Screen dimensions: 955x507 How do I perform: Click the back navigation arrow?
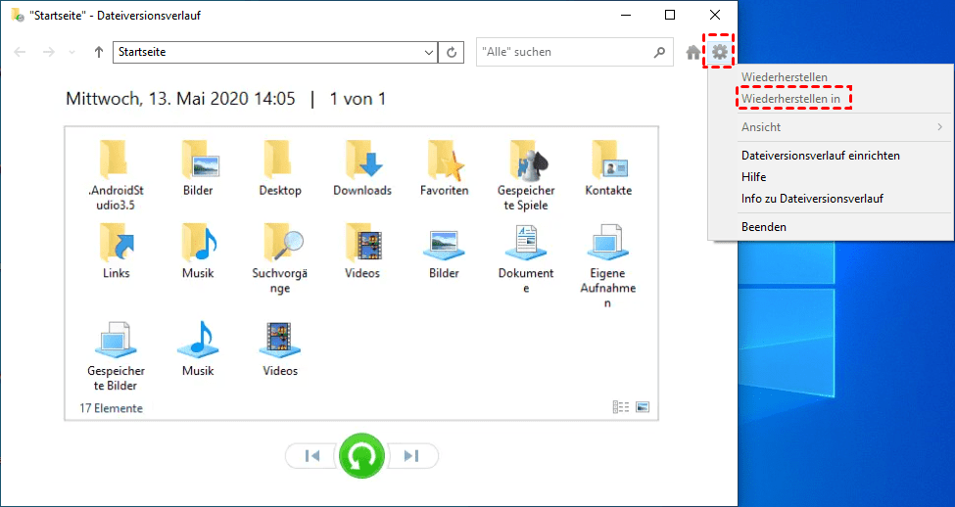[x=20, y=52]
